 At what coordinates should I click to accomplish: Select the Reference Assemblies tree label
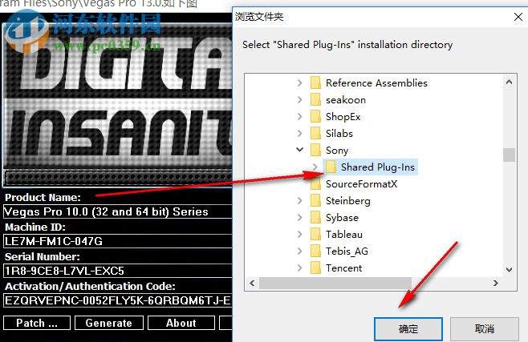[x=376, y=83]
